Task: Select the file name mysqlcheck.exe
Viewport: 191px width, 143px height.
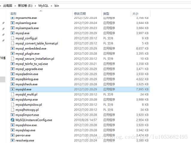Action: [26, 84]
